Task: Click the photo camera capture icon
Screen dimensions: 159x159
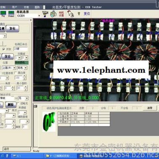Action: (x=53, y=14)
